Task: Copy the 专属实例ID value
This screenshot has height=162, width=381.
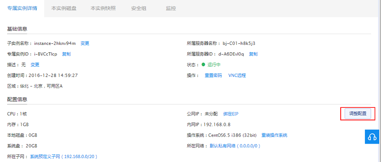Action: click(66, 54)
